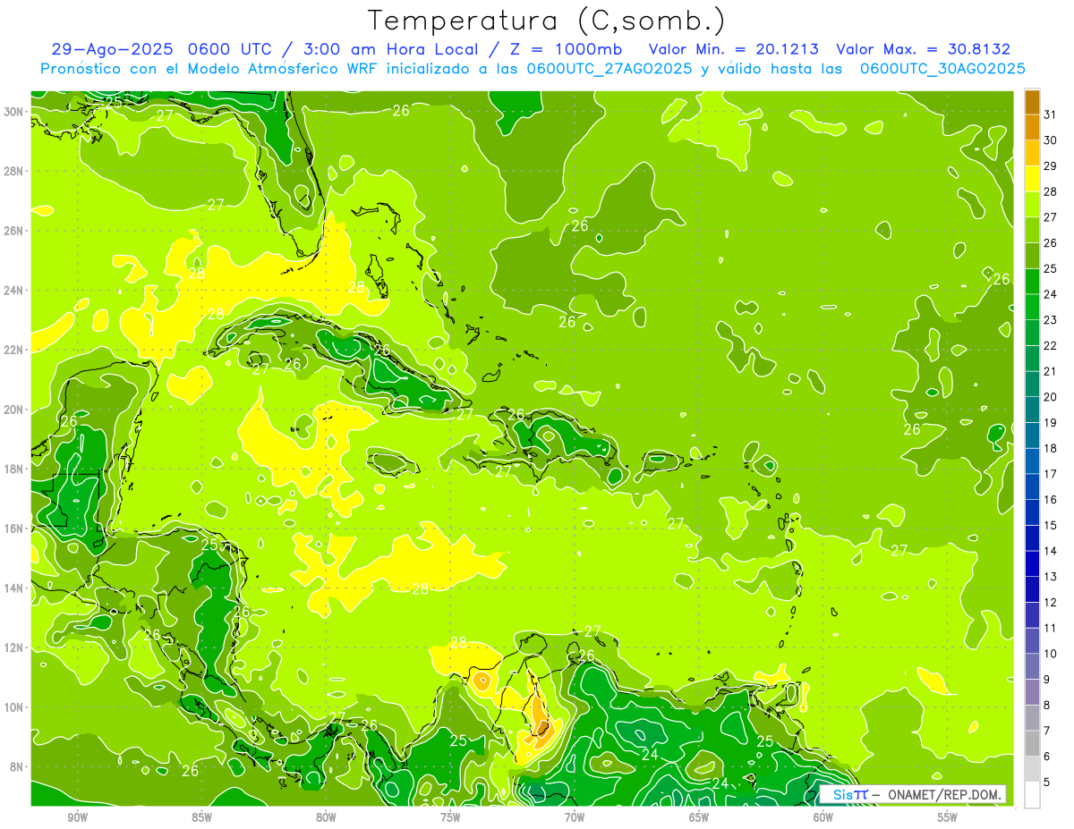Click the 85W longitude label
This screenshot has width=1074, height=829.
[x=201, y=817]
